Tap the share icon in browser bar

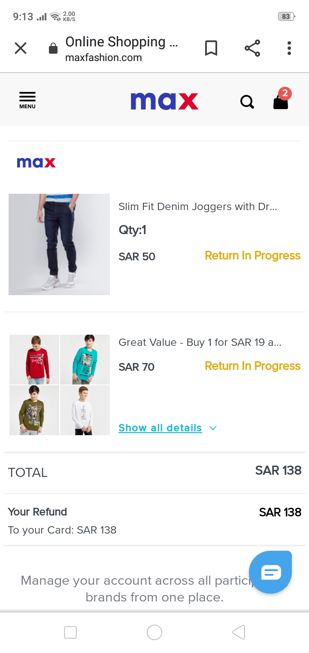[252, 48]
